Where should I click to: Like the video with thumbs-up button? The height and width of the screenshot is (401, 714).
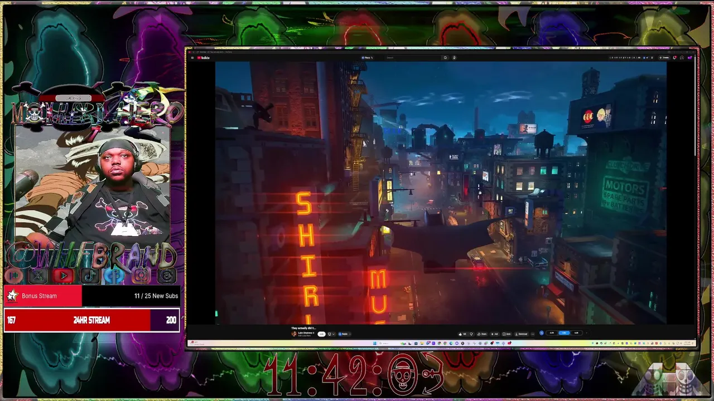(x=462, y=334)
